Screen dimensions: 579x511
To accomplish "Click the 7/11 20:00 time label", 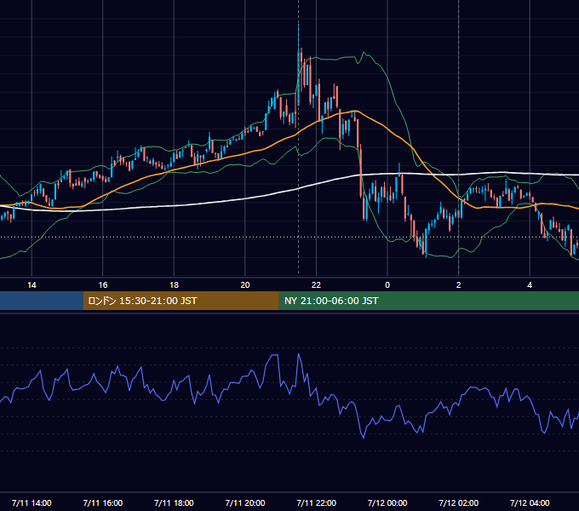I will coord(245,502).
